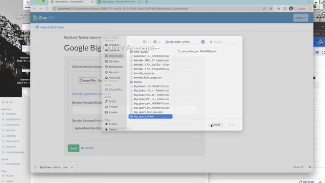Viewport: 325px width, 183px height.
Task: Select bemlab_copy.csv file
Action: (x=150, y=73)
